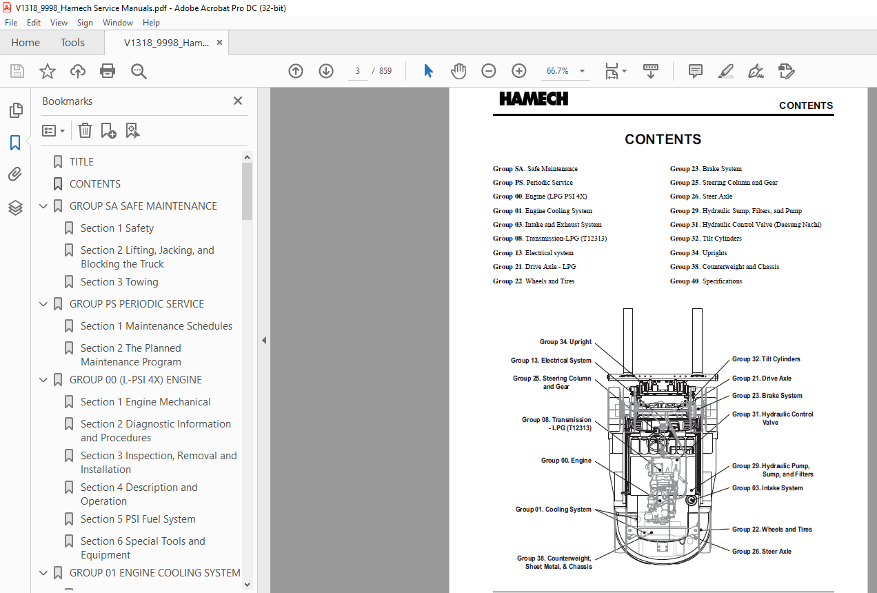Add a new bookmark icon
877x593 pixels.
coord(108,130)
